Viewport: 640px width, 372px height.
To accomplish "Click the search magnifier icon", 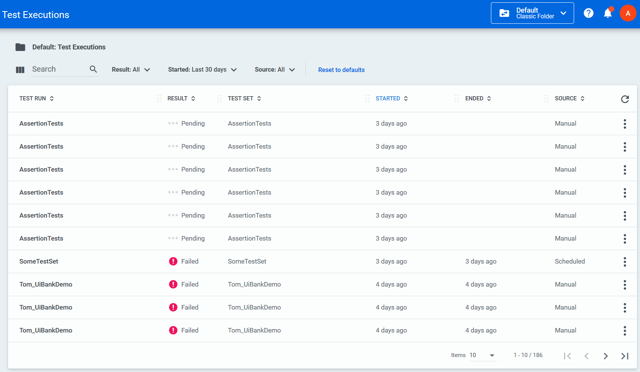I will coord(93,69).
